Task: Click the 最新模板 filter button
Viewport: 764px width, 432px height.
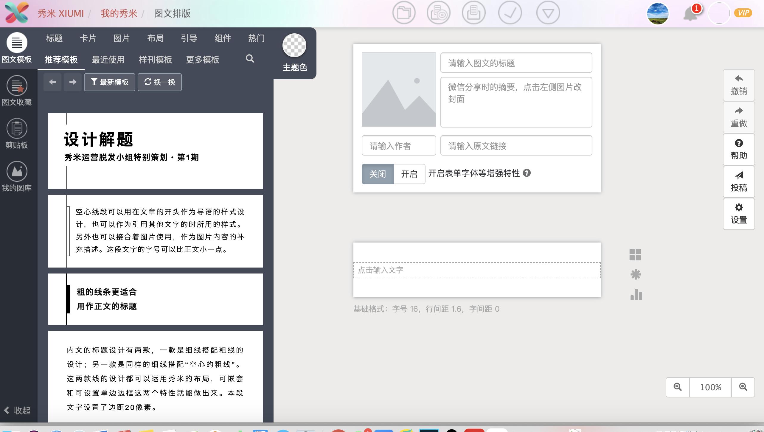Action: coord(109,82)
